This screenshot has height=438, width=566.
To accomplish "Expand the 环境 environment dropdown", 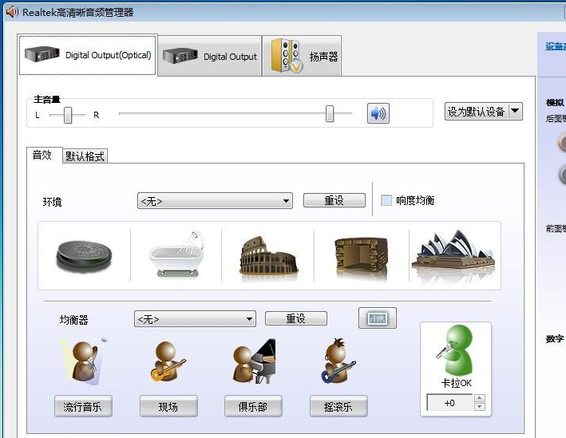I will coord(287,202).
